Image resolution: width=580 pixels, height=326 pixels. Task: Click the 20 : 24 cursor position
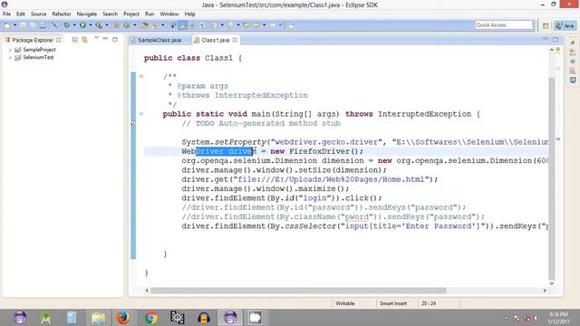tap(429, 303)
